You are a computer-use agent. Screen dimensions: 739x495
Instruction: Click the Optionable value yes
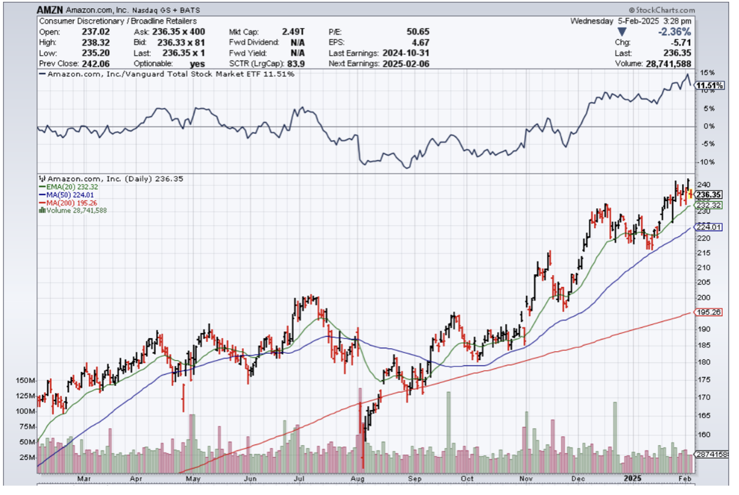[197, 64]
